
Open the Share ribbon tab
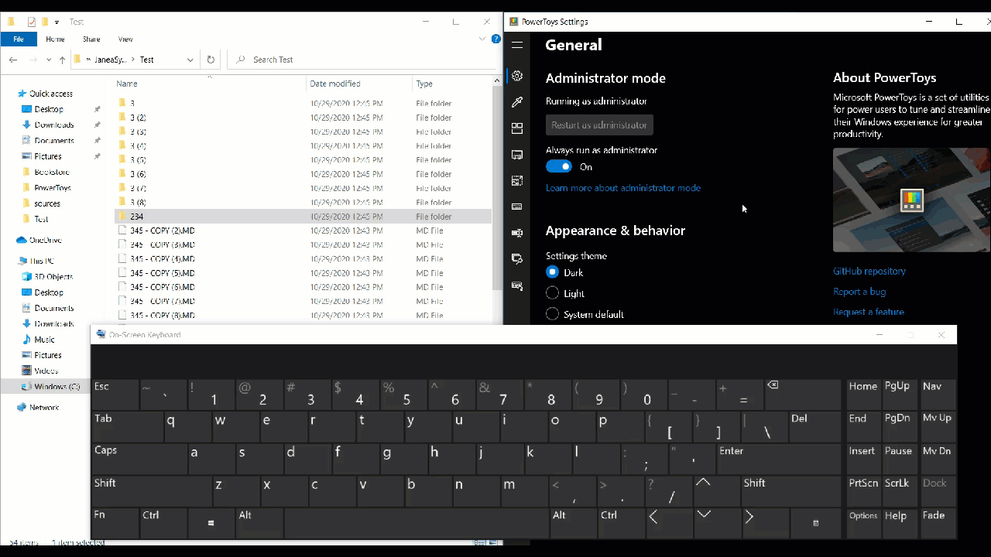pos(91,39)
